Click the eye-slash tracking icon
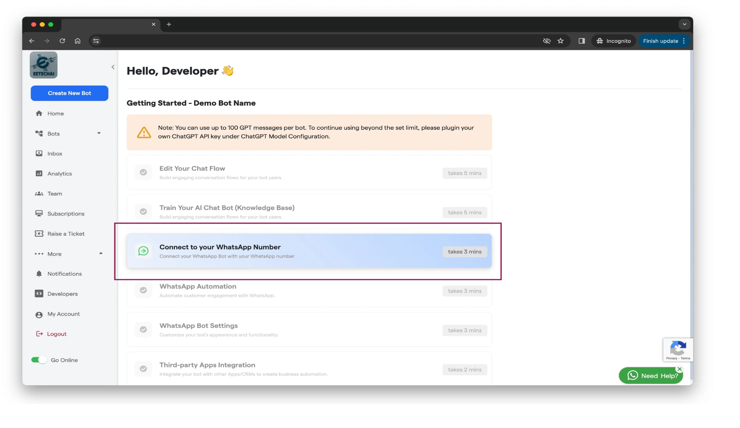This screenshot has width=740, height=428. [547, 41]
